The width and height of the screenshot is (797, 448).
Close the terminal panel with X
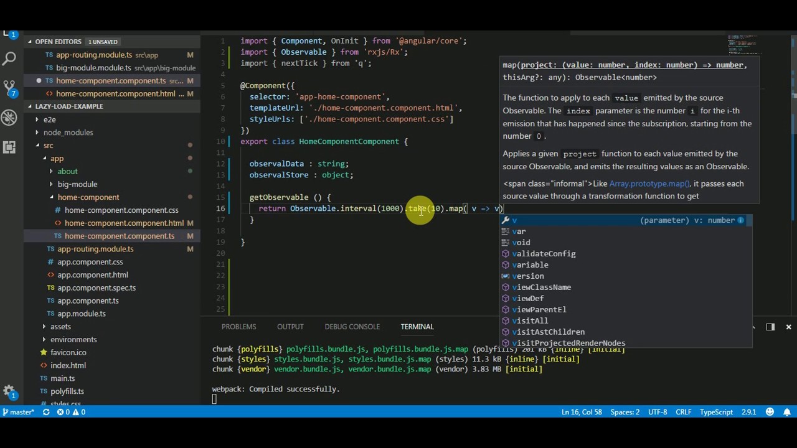coord(788,327)
